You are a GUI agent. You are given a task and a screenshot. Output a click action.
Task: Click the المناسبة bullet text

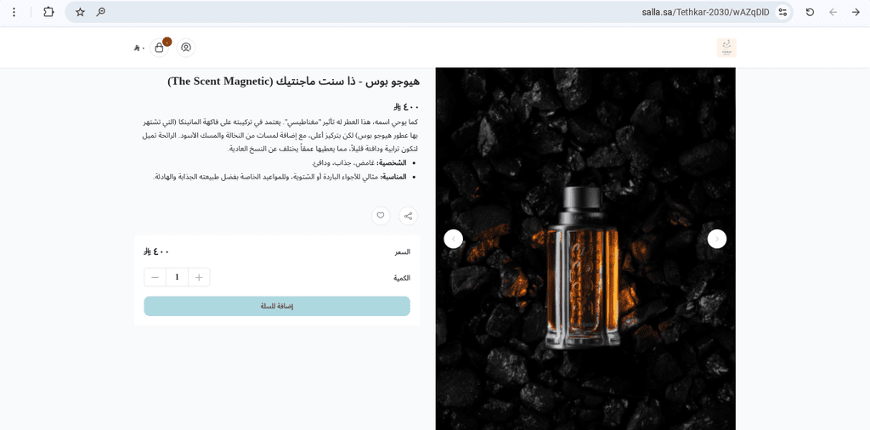tap(280, 177)
